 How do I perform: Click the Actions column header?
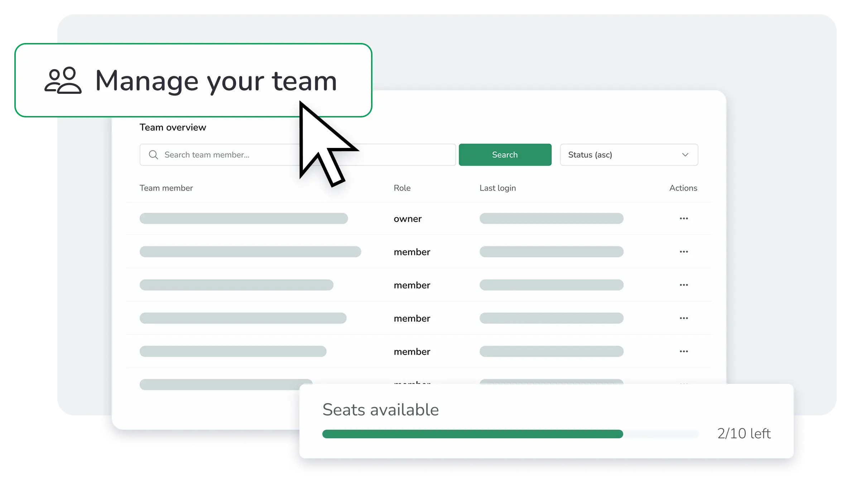[x=683, y=188]
